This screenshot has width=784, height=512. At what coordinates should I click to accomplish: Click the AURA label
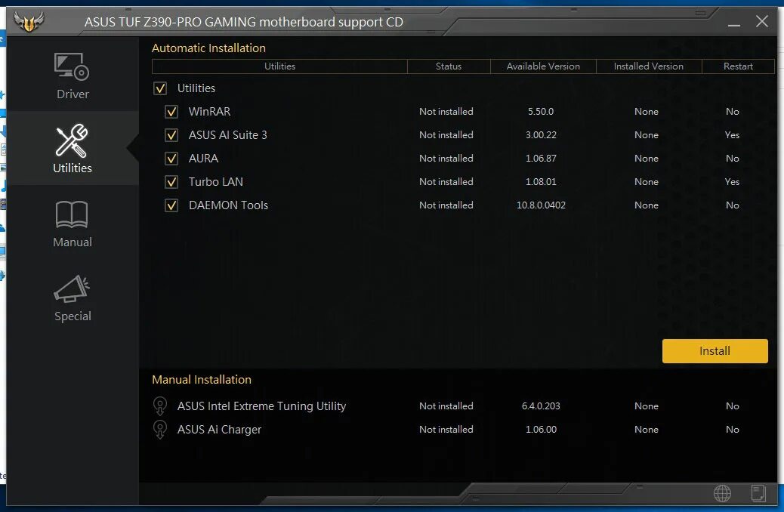click(x=203, y=159)
